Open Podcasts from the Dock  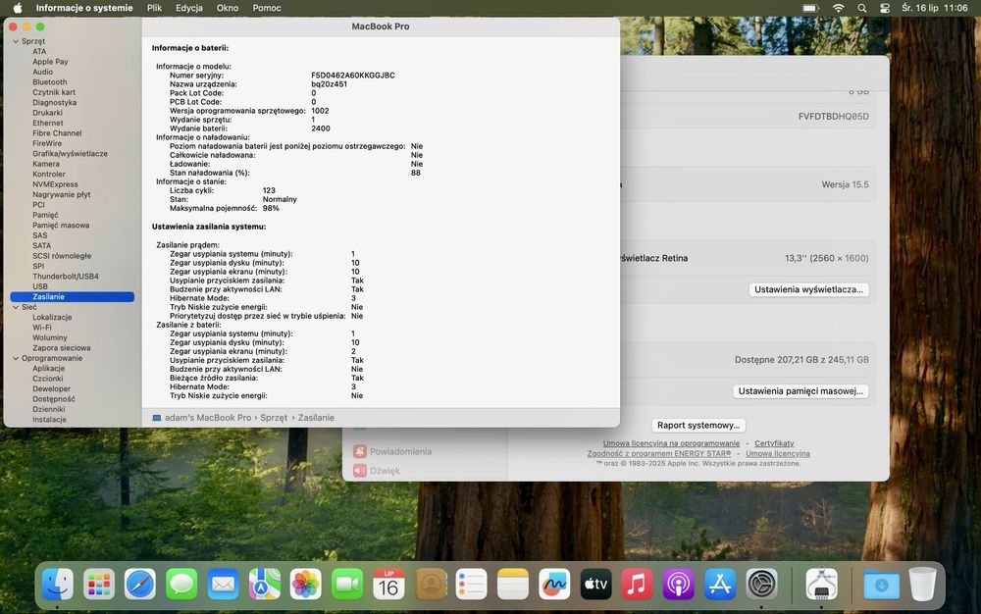tap(678, 585)
